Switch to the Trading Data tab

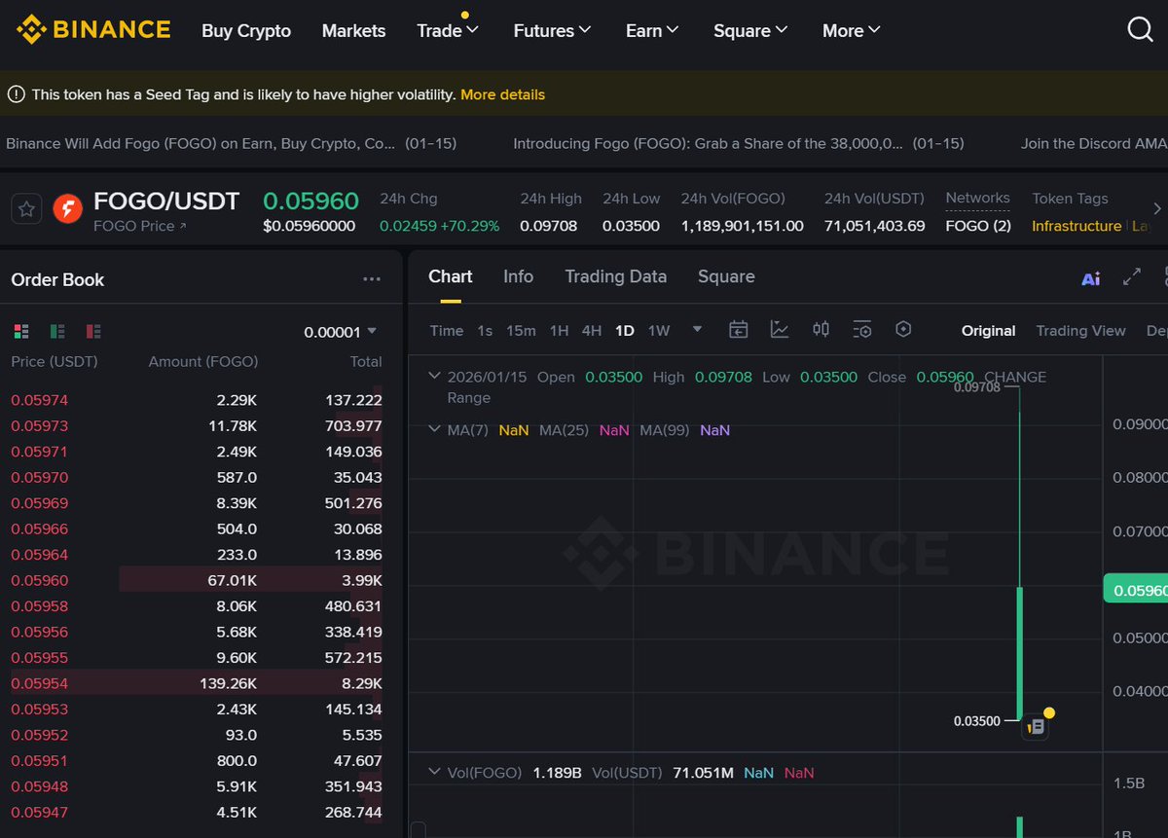click(615, 276)
